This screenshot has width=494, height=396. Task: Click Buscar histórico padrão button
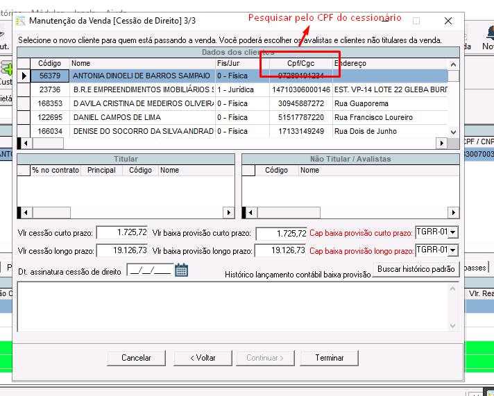(416, 269)
